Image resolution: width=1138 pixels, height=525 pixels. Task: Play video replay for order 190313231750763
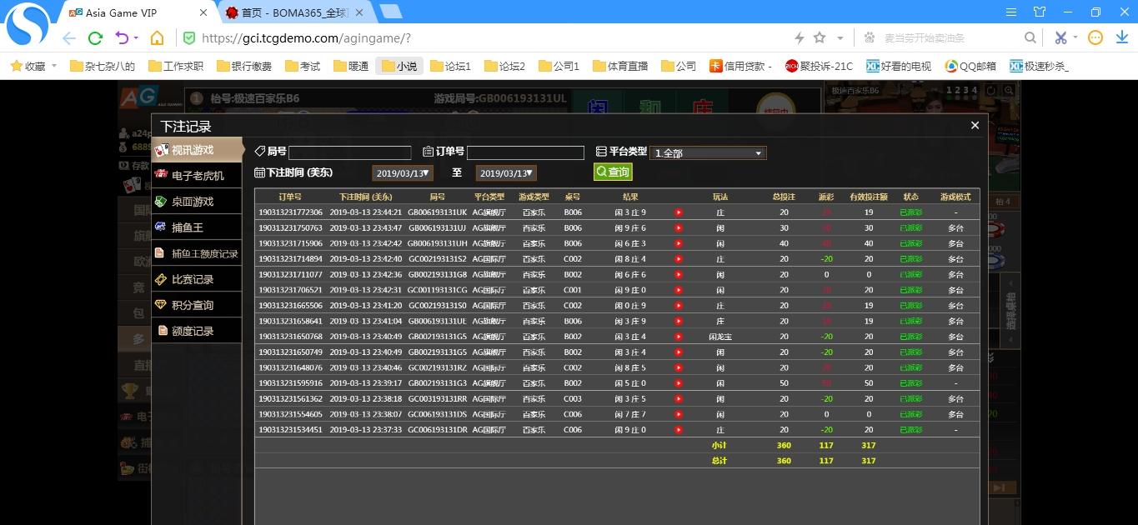[679, 228]
